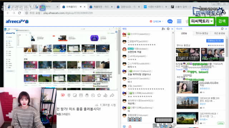
Task: Show previous hot issue video with left arrow
Action: point(177,55)
